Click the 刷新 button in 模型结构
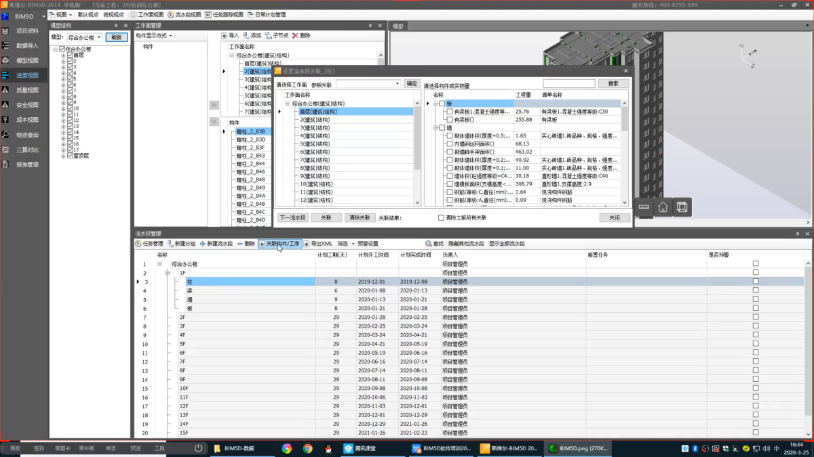 pyautogui.click(x=117, y=37)
